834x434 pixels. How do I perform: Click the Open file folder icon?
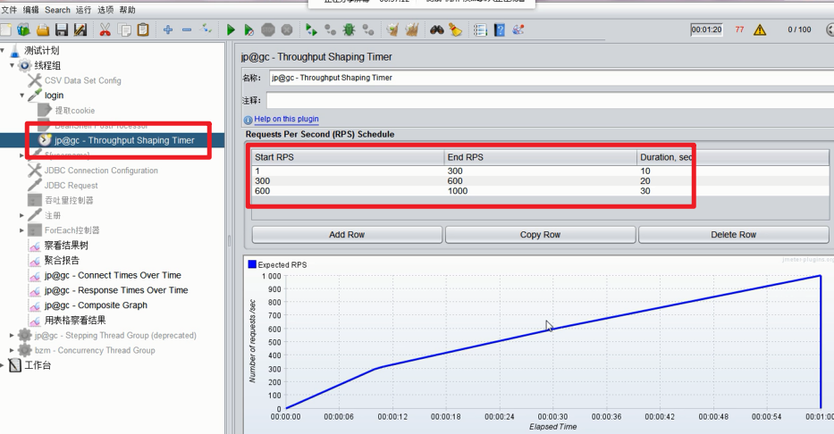[43, 29]
